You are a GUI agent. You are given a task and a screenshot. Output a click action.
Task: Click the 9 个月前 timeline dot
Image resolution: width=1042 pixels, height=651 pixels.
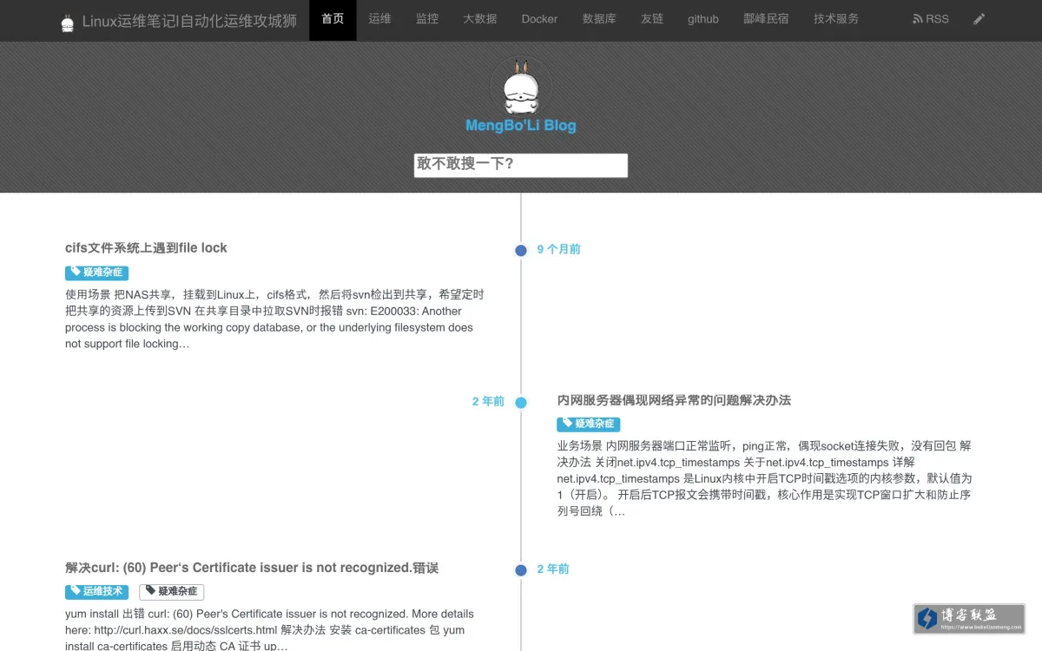click(521, 251)
